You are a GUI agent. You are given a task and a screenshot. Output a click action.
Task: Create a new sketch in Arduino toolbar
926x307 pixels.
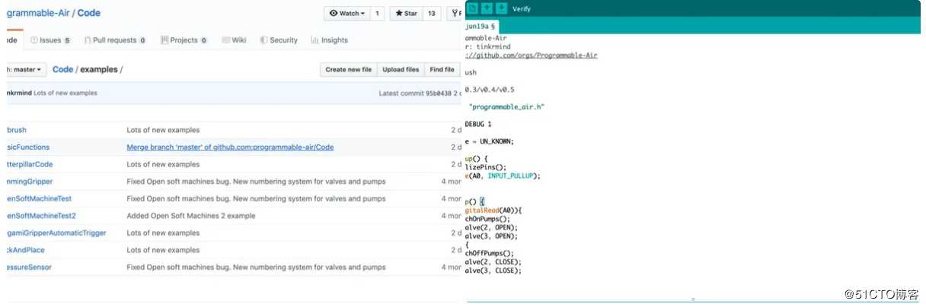click(473, 8)
